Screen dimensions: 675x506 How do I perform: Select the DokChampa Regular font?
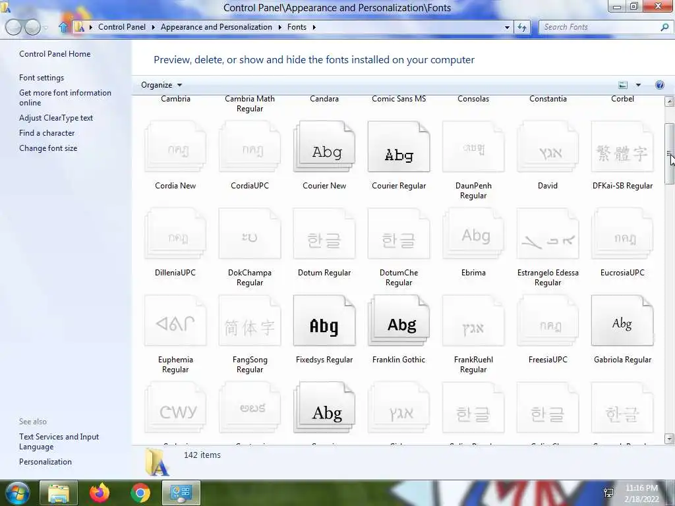250,234
